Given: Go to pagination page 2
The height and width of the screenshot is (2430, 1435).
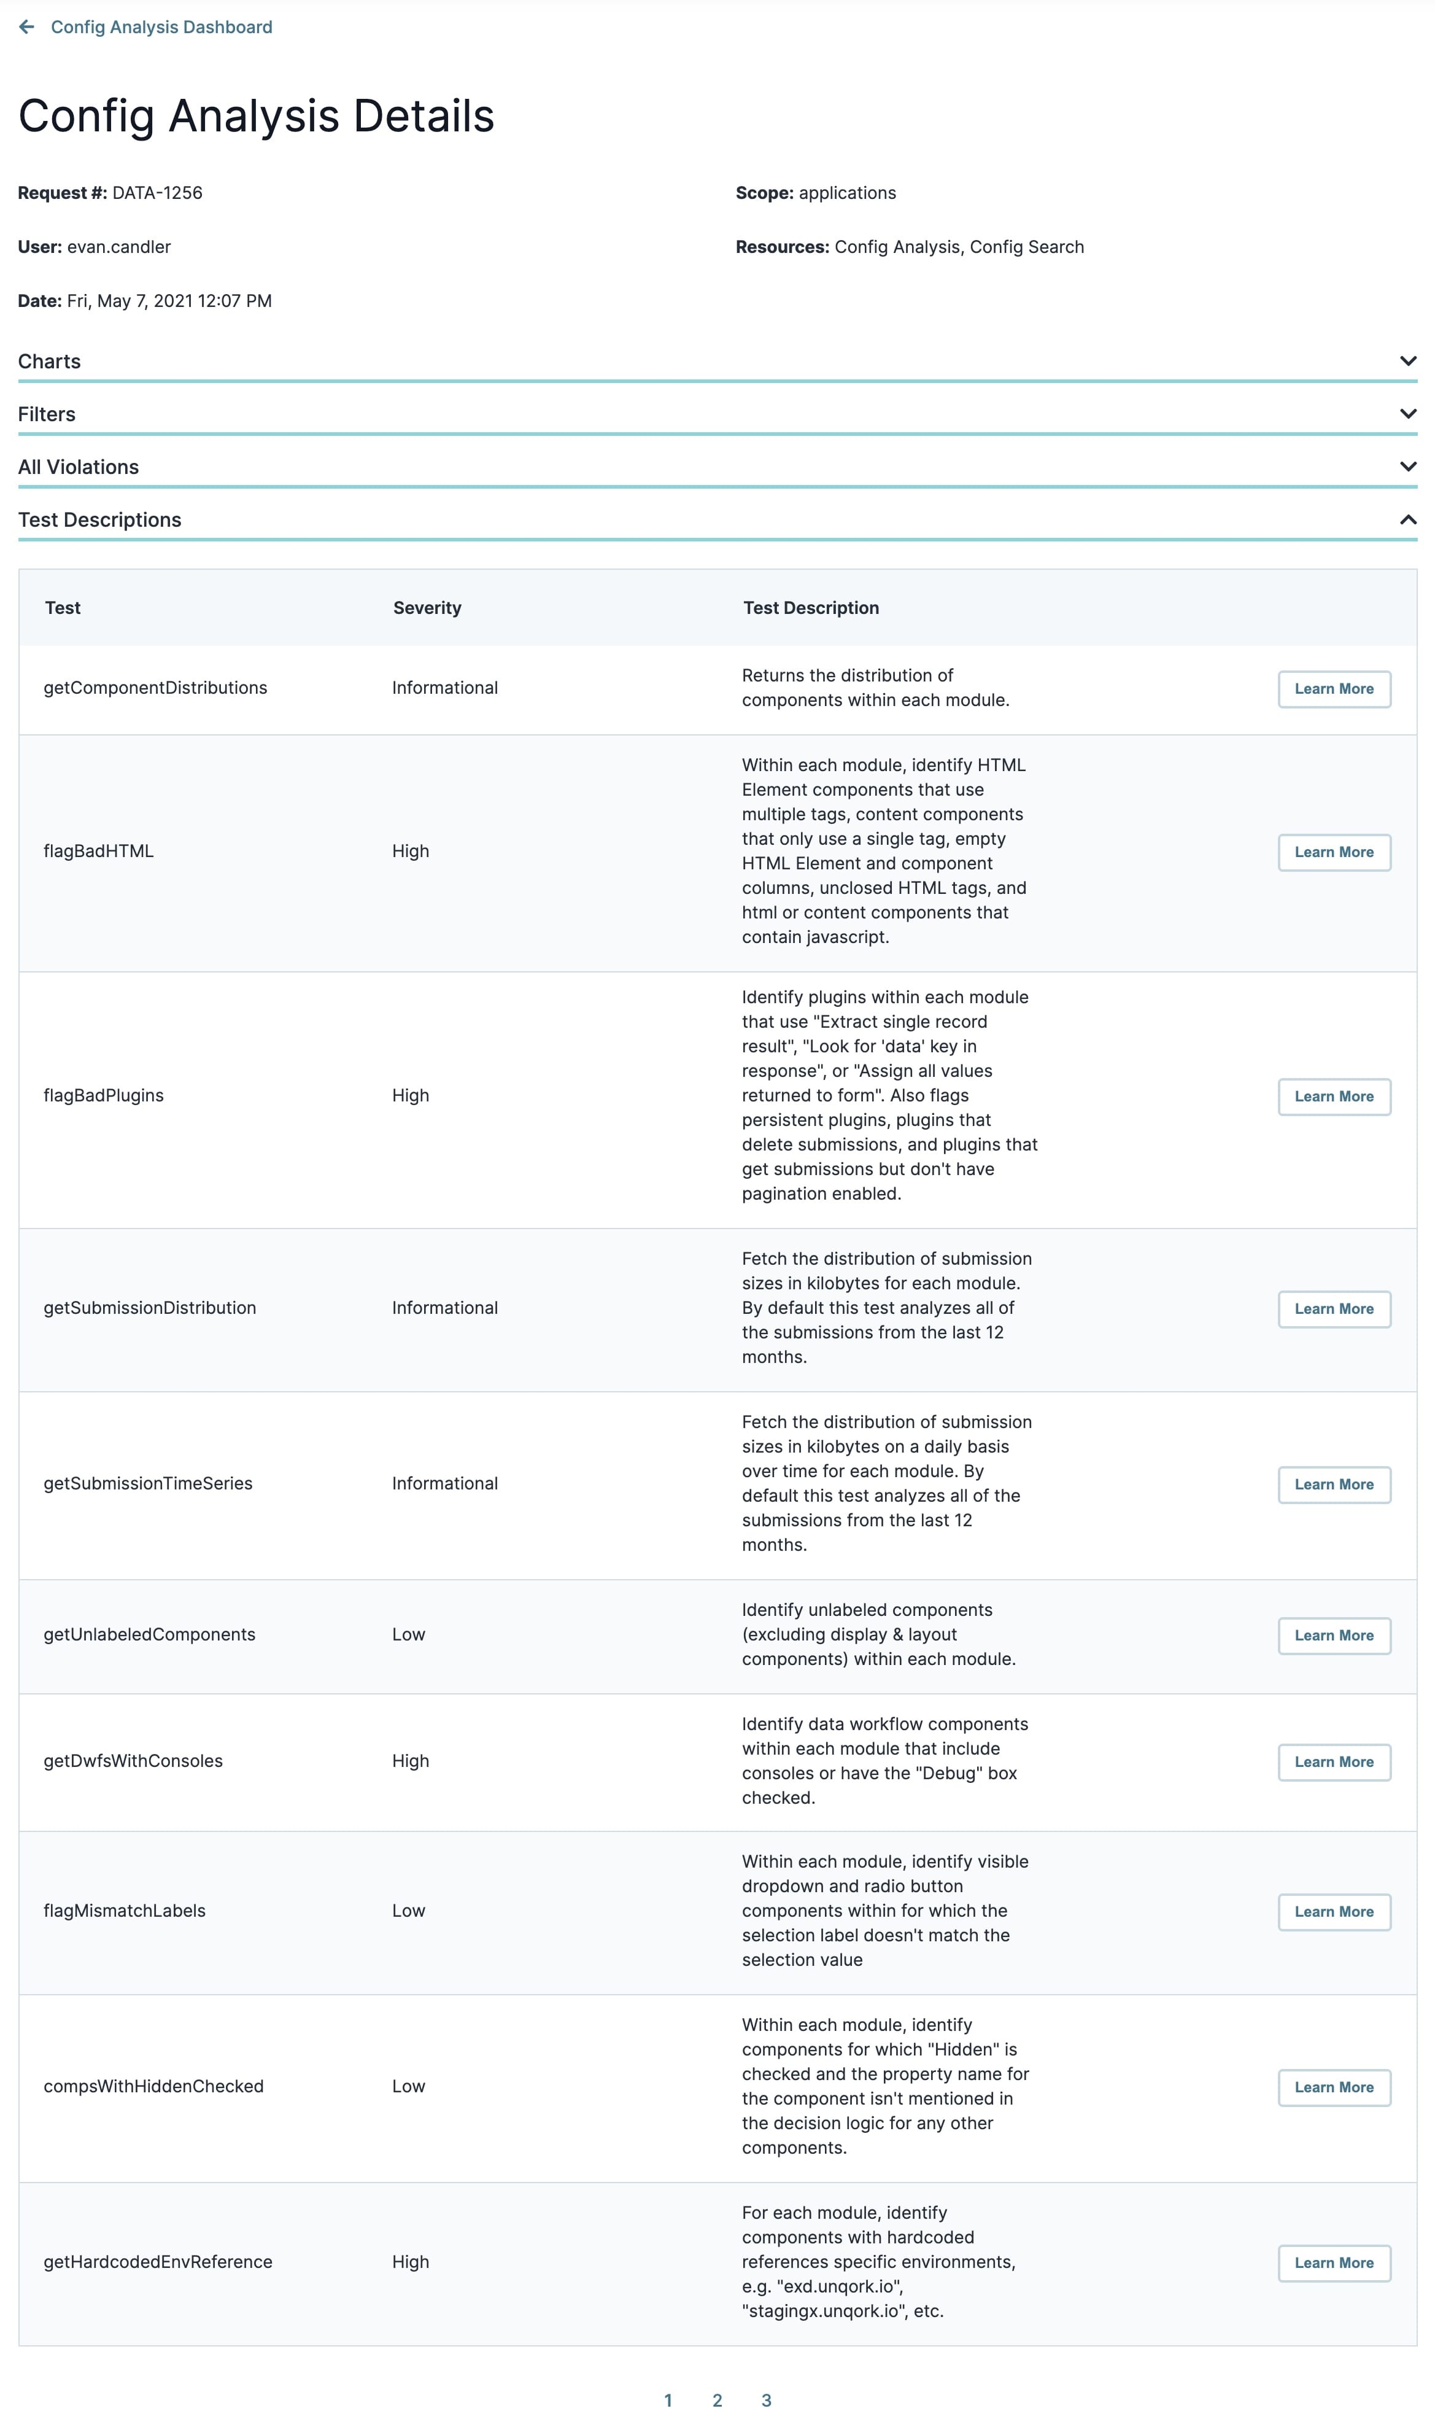Looking at the screenshot, I should point(717,2401).
